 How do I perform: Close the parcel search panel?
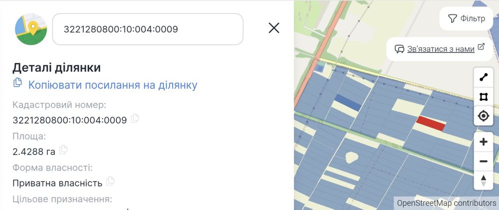click(x=274, y=28)
